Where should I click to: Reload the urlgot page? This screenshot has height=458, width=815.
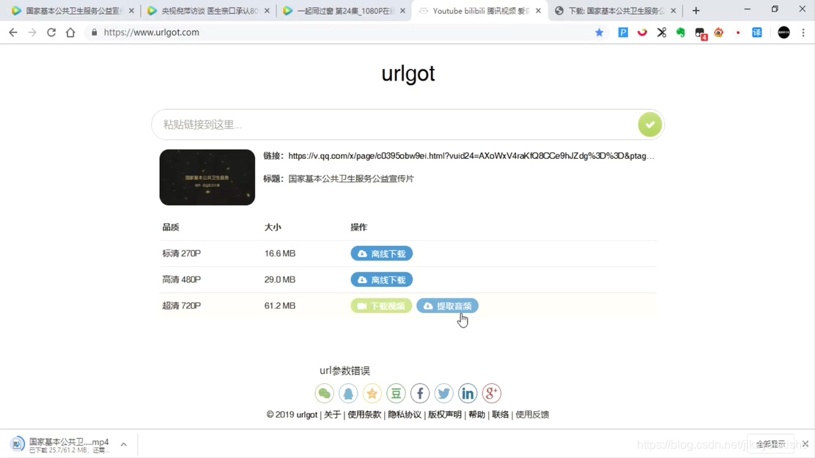pos(51,32)
